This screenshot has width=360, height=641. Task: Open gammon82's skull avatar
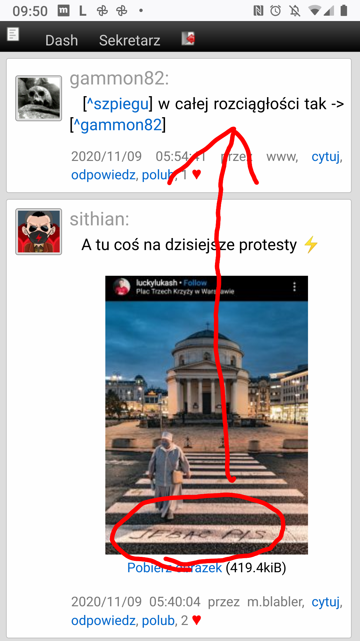pos(39,98)
